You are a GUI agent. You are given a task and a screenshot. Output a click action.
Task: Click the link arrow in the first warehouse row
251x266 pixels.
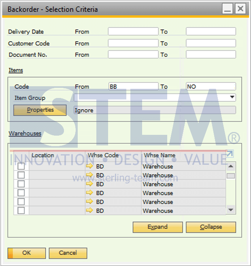click(x=89, y=166)
